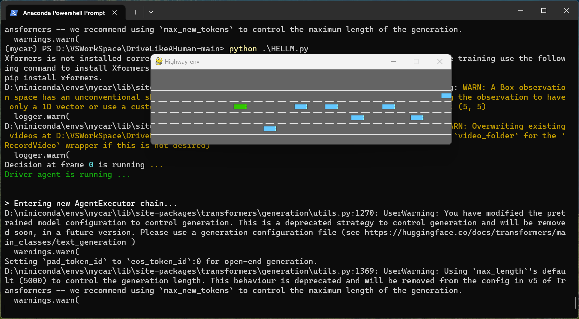Image resolution: width=579 pixels, height=319 pixels.
Task: Maximize the Highway-env window
Action: 416,62
